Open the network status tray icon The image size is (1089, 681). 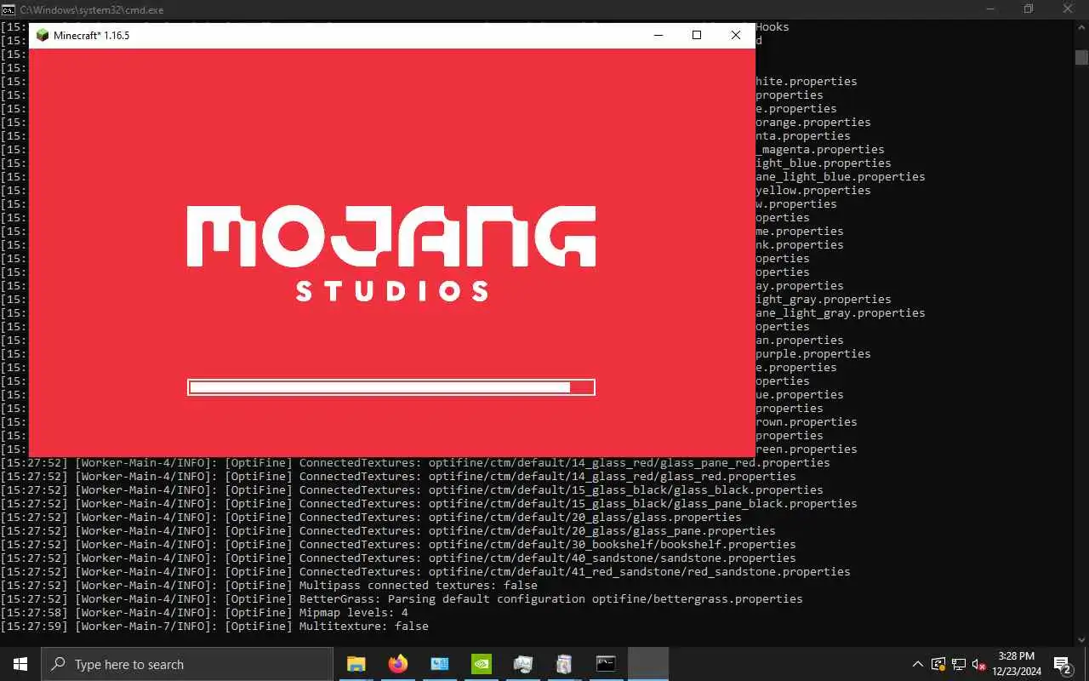(x=959, y=664)
